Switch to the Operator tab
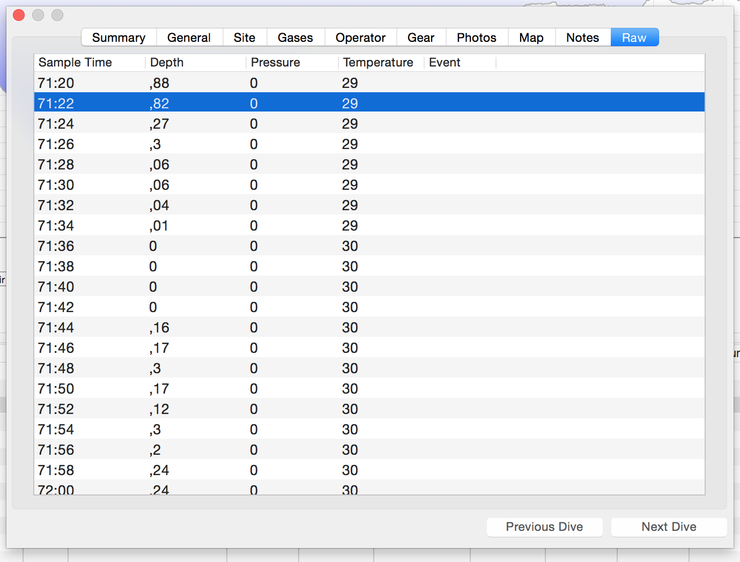The image size is (740, 562). (360, 38)
